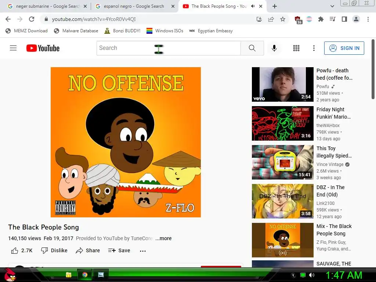This screenshot has width=376, height=282.
Task: Open Link2100 channel link
Action: (325, 203)
